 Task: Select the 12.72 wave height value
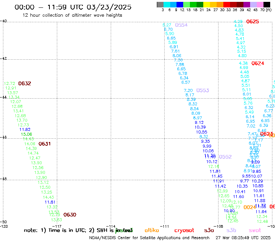pyautogui.click(x=9, y=83)
